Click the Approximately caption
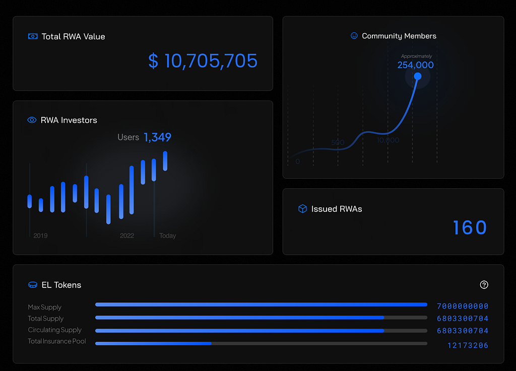This screenshot has width=516, height=371. click(416, 56)
